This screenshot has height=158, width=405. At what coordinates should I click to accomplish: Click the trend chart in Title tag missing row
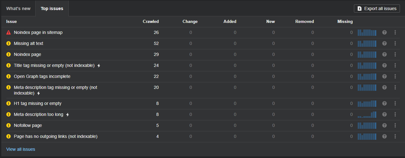click(367, 66)
